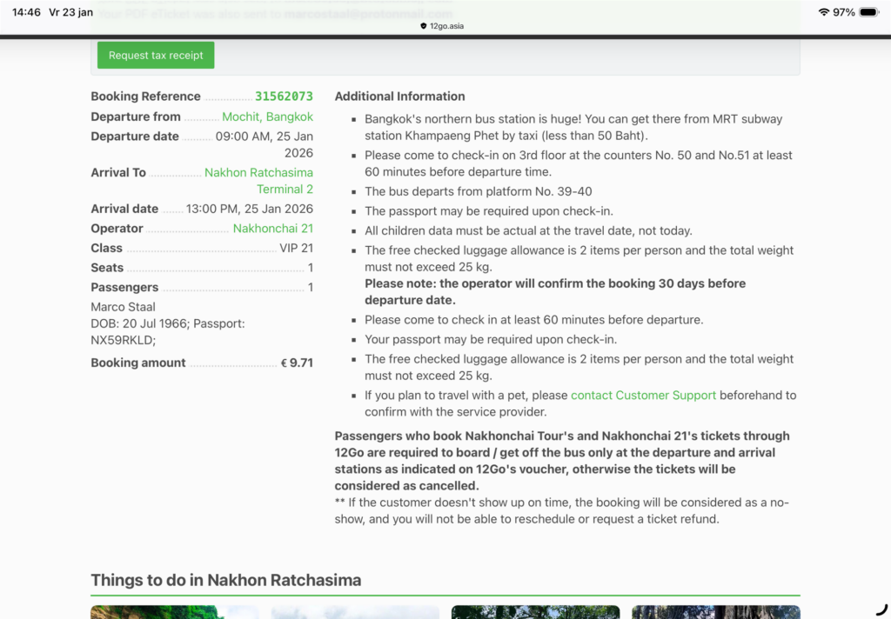The image size is (891, 619).
Task: Tap the 12go.asia address bar
Action: point(445,26)
